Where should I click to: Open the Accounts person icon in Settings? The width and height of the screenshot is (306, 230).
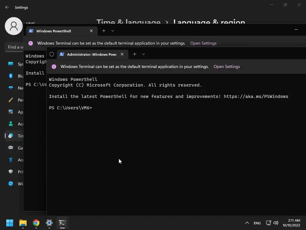(11, 124)
